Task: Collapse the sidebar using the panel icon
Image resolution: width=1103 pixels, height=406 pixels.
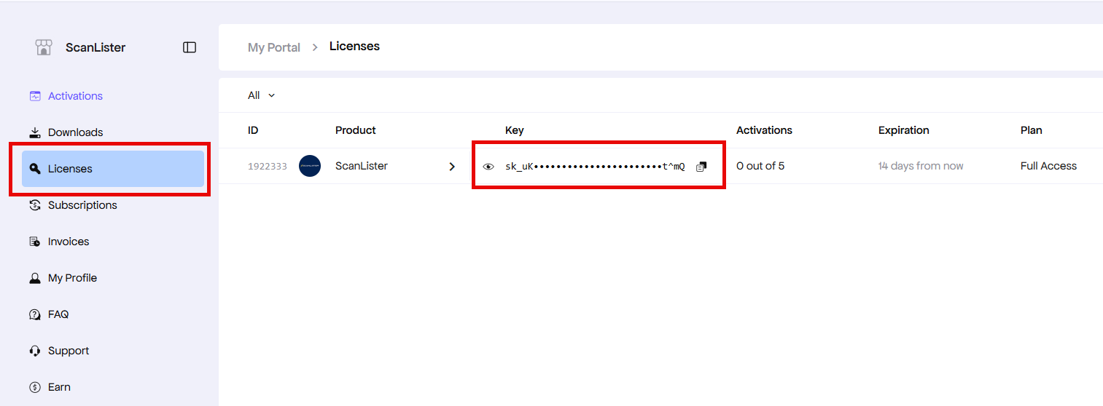Action: (190, 47)
